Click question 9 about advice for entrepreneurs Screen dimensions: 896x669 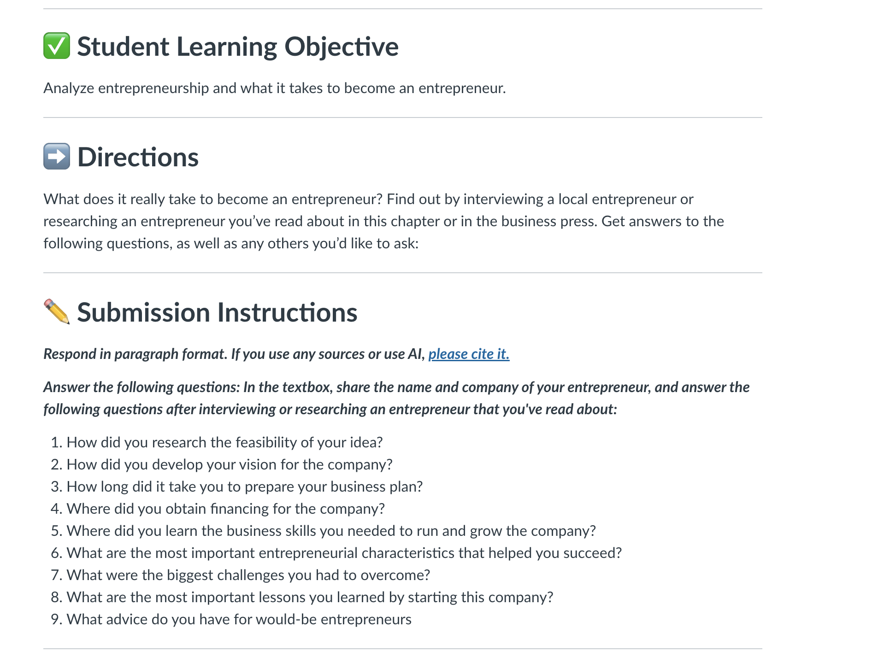[x=239, y=619]
